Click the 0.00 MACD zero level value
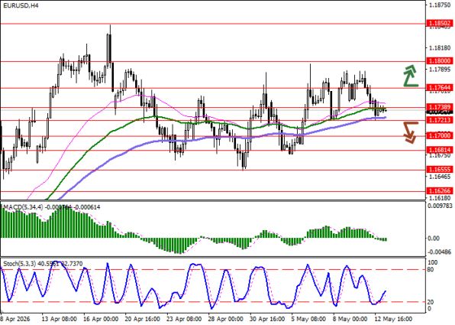455x325 pixels. tap(434, 239)
